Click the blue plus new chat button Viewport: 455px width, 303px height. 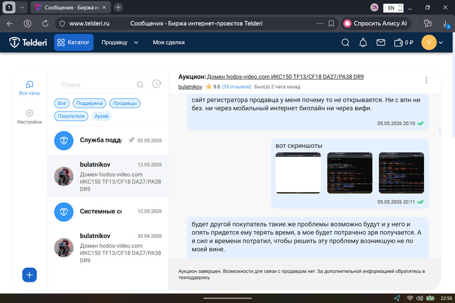[29, 275]
